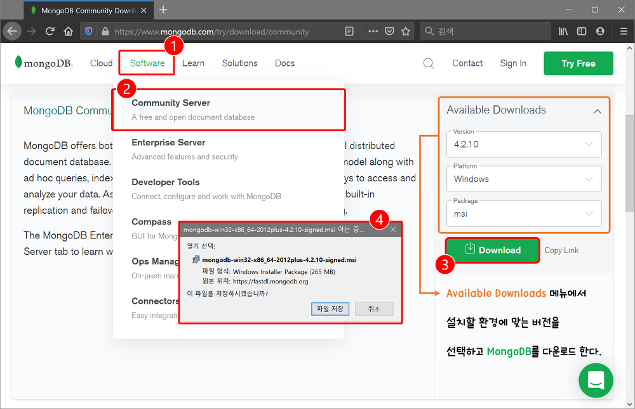Bookmark this page with the star icon

pyautogui.click(x=406, y=31)
